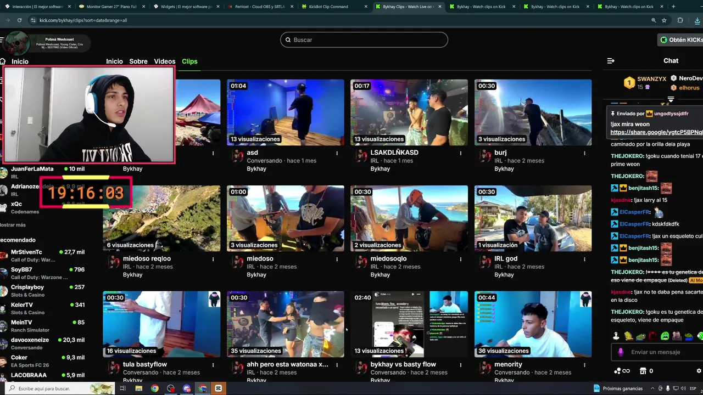Select the crying green blob emote
The width and height of the screenshot is (703, 395).
665,336
